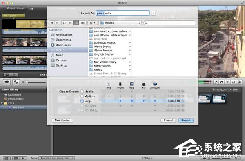This screenshot has width=245, height=161.
Task: Click the Project Library button
Action: click(x=15, y=9)
